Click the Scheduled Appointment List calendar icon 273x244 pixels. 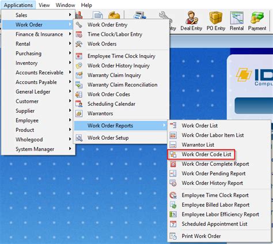(173, 224)
